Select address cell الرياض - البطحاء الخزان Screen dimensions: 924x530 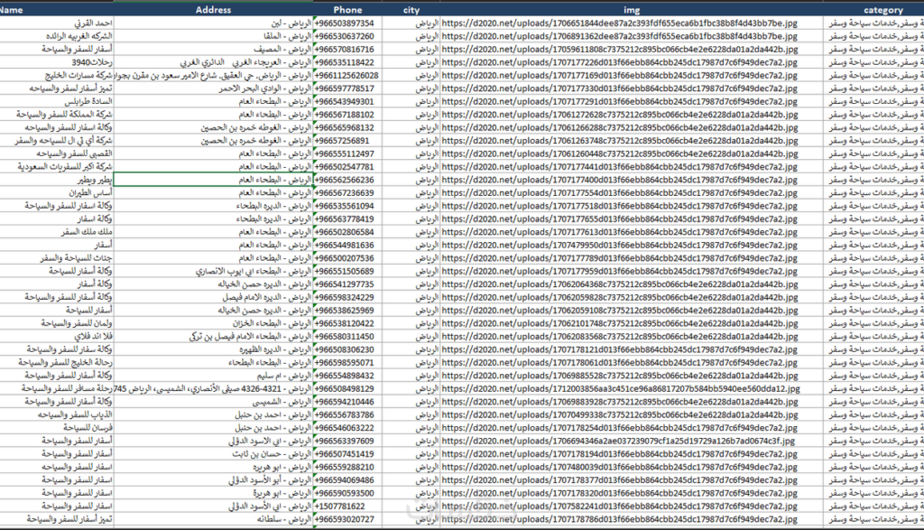(213, 323)
